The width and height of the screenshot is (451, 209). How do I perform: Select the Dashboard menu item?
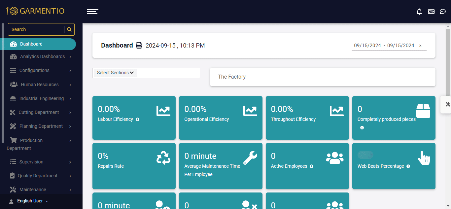pyautogui.click(x=38, y=44)
